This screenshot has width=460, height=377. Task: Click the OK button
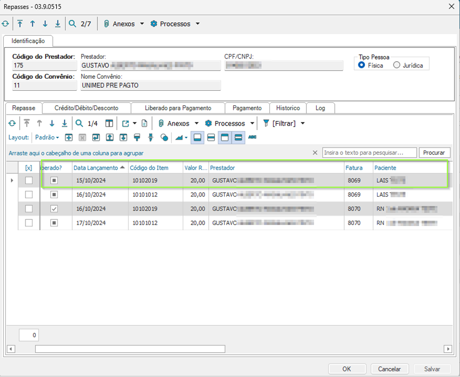coord(347,369)
